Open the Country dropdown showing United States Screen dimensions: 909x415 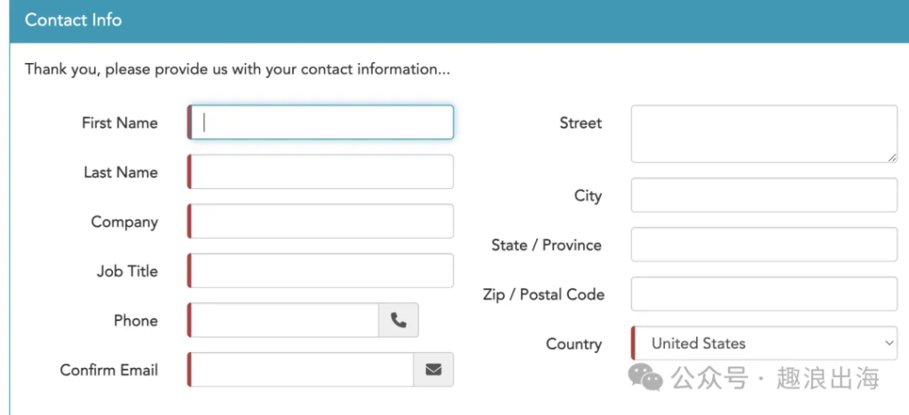[x=764, y=343]
